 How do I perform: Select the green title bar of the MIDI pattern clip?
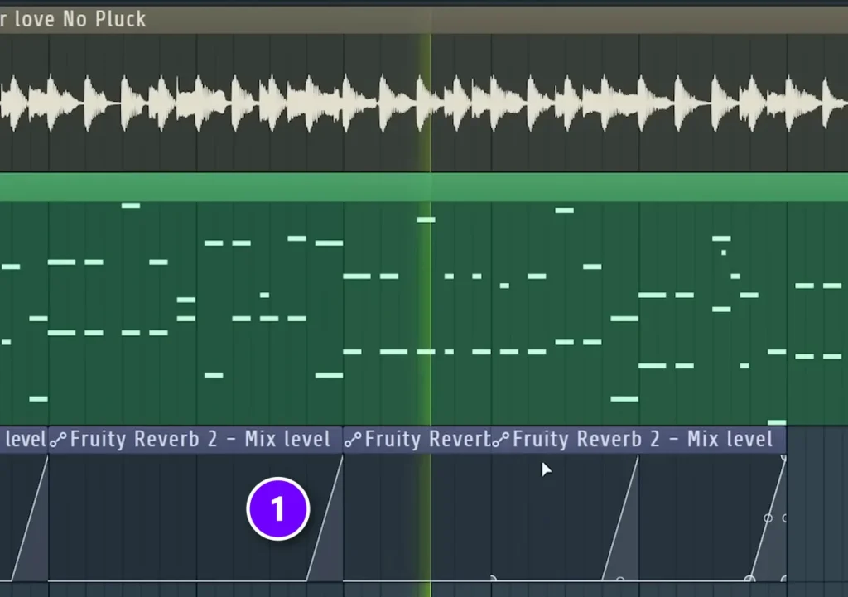pyautogui.click(x=424, y=187)
